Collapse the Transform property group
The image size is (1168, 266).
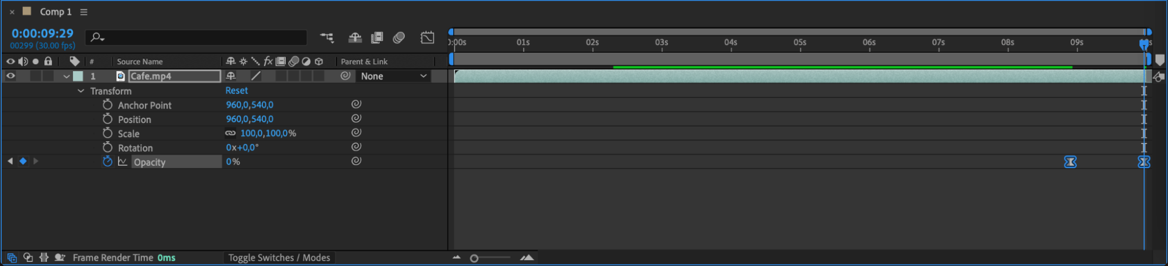coord(81,91)
